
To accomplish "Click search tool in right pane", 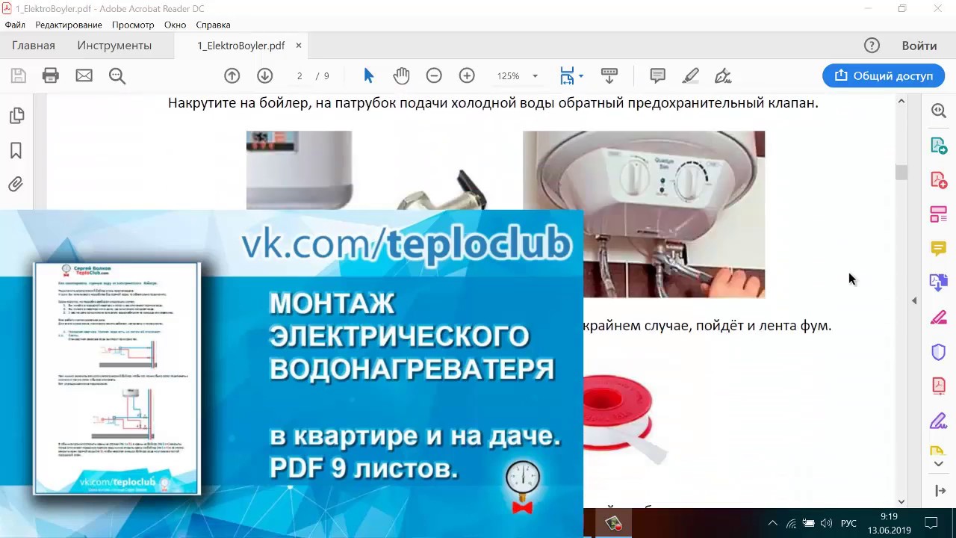I will [939, 111].
